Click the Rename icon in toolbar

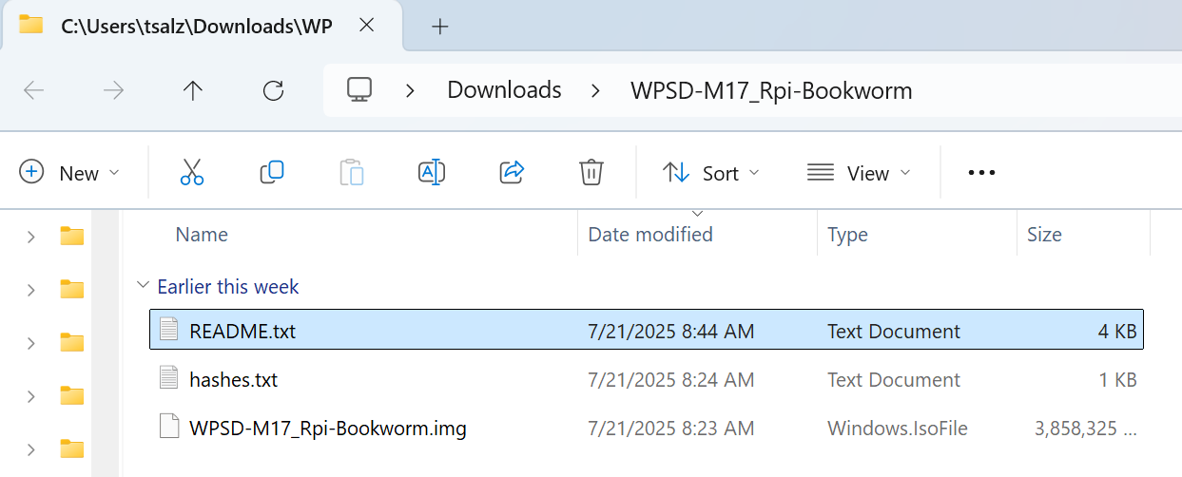point(432,172)
